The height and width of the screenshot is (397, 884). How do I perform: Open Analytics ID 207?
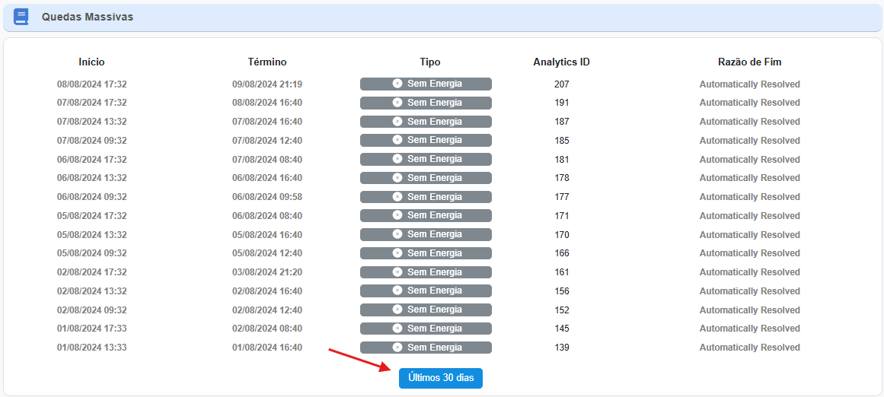[x=561, y=84]
